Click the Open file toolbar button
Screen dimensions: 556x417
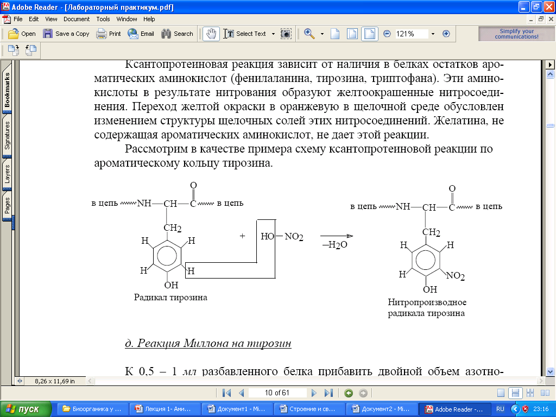[22, 34]
